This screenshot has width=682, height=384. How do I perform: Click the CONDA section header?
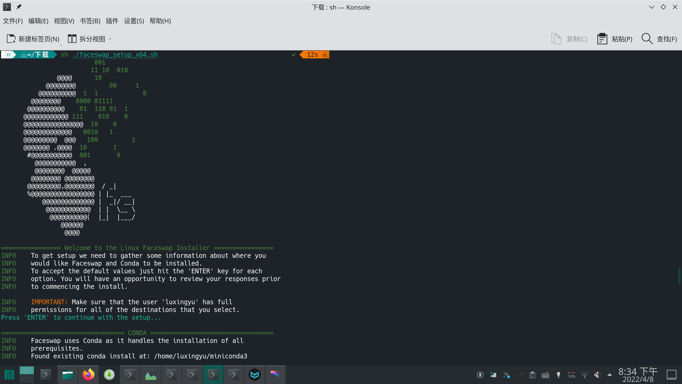(137, 333)
